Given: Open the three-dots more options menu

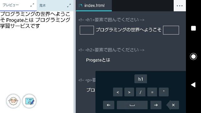Looking at the screenshot, I should [x=179, y=6].
